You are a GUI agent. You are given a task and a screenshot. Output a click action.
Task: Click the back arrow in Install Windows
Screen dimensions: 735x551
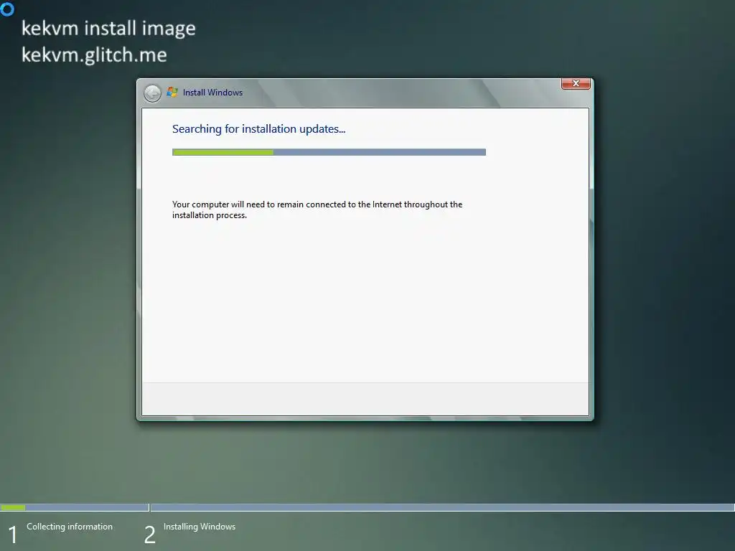(152, 93)
